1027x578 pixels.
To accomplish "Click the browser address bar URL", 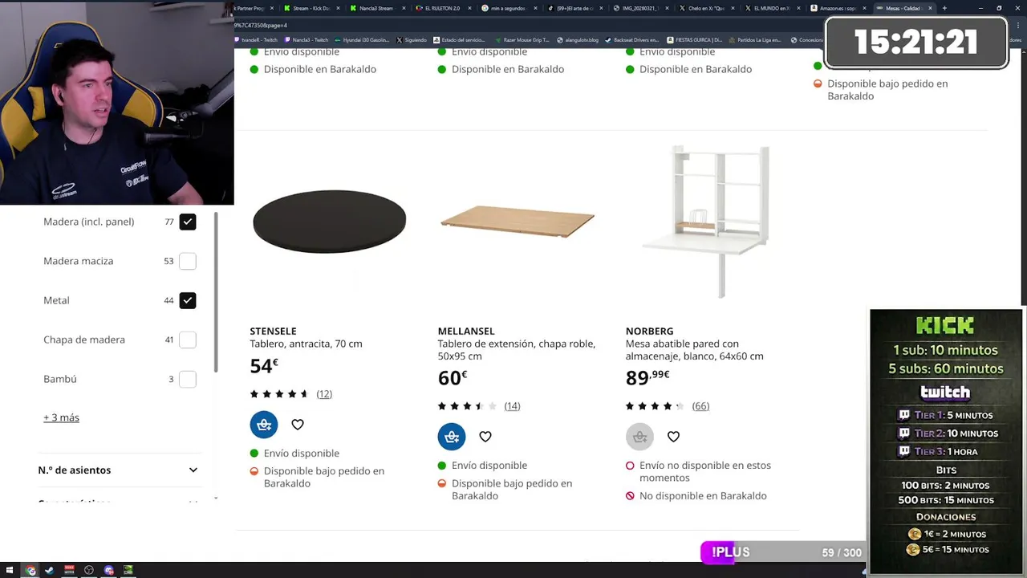I will click(x=260, y=25).
